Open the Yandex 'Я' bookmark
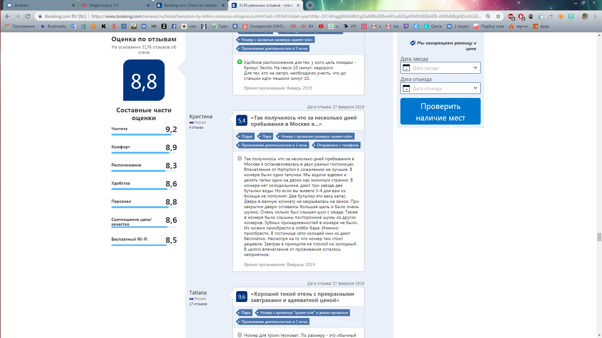 [x=114, y=26]
